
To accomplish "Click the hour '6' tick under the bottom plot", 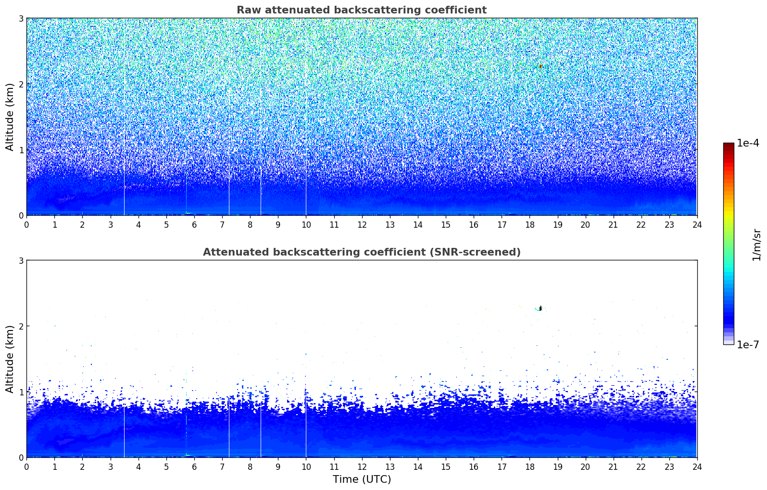I will pos(194,466).
